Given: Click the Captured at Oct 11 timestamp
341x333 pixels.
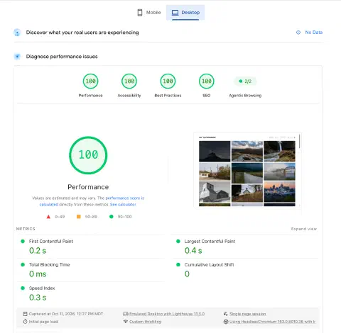Looking at the screenshot, I should (66, 314).
